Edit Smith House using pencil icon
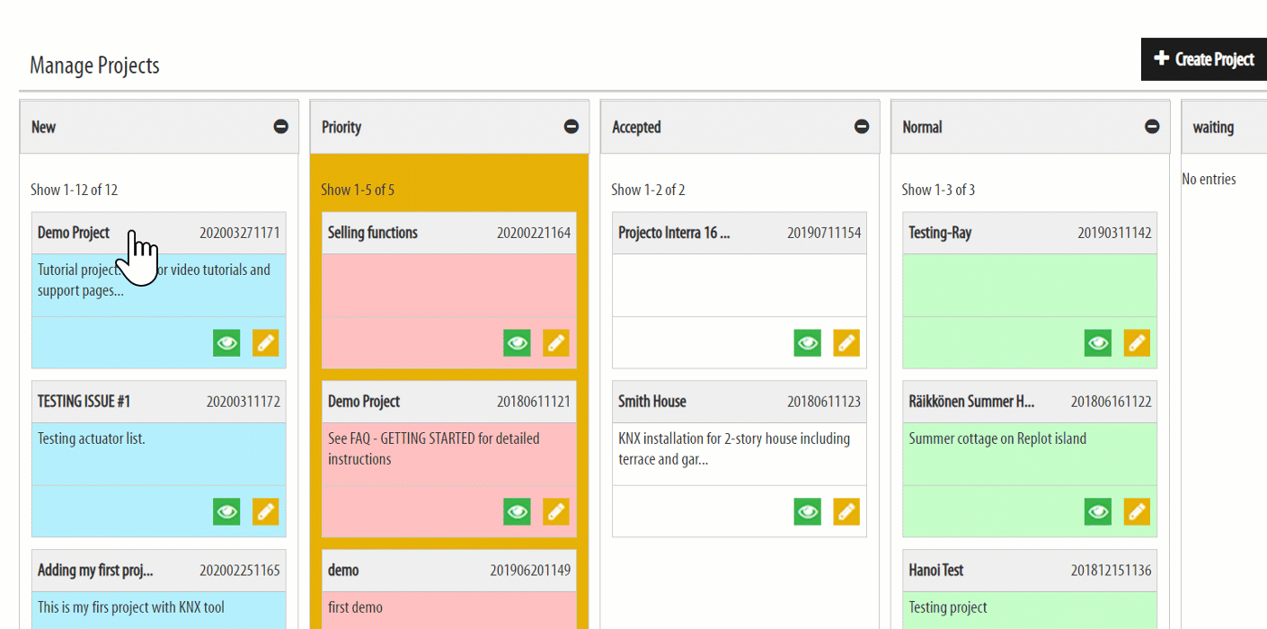 [x=846, y=511]
